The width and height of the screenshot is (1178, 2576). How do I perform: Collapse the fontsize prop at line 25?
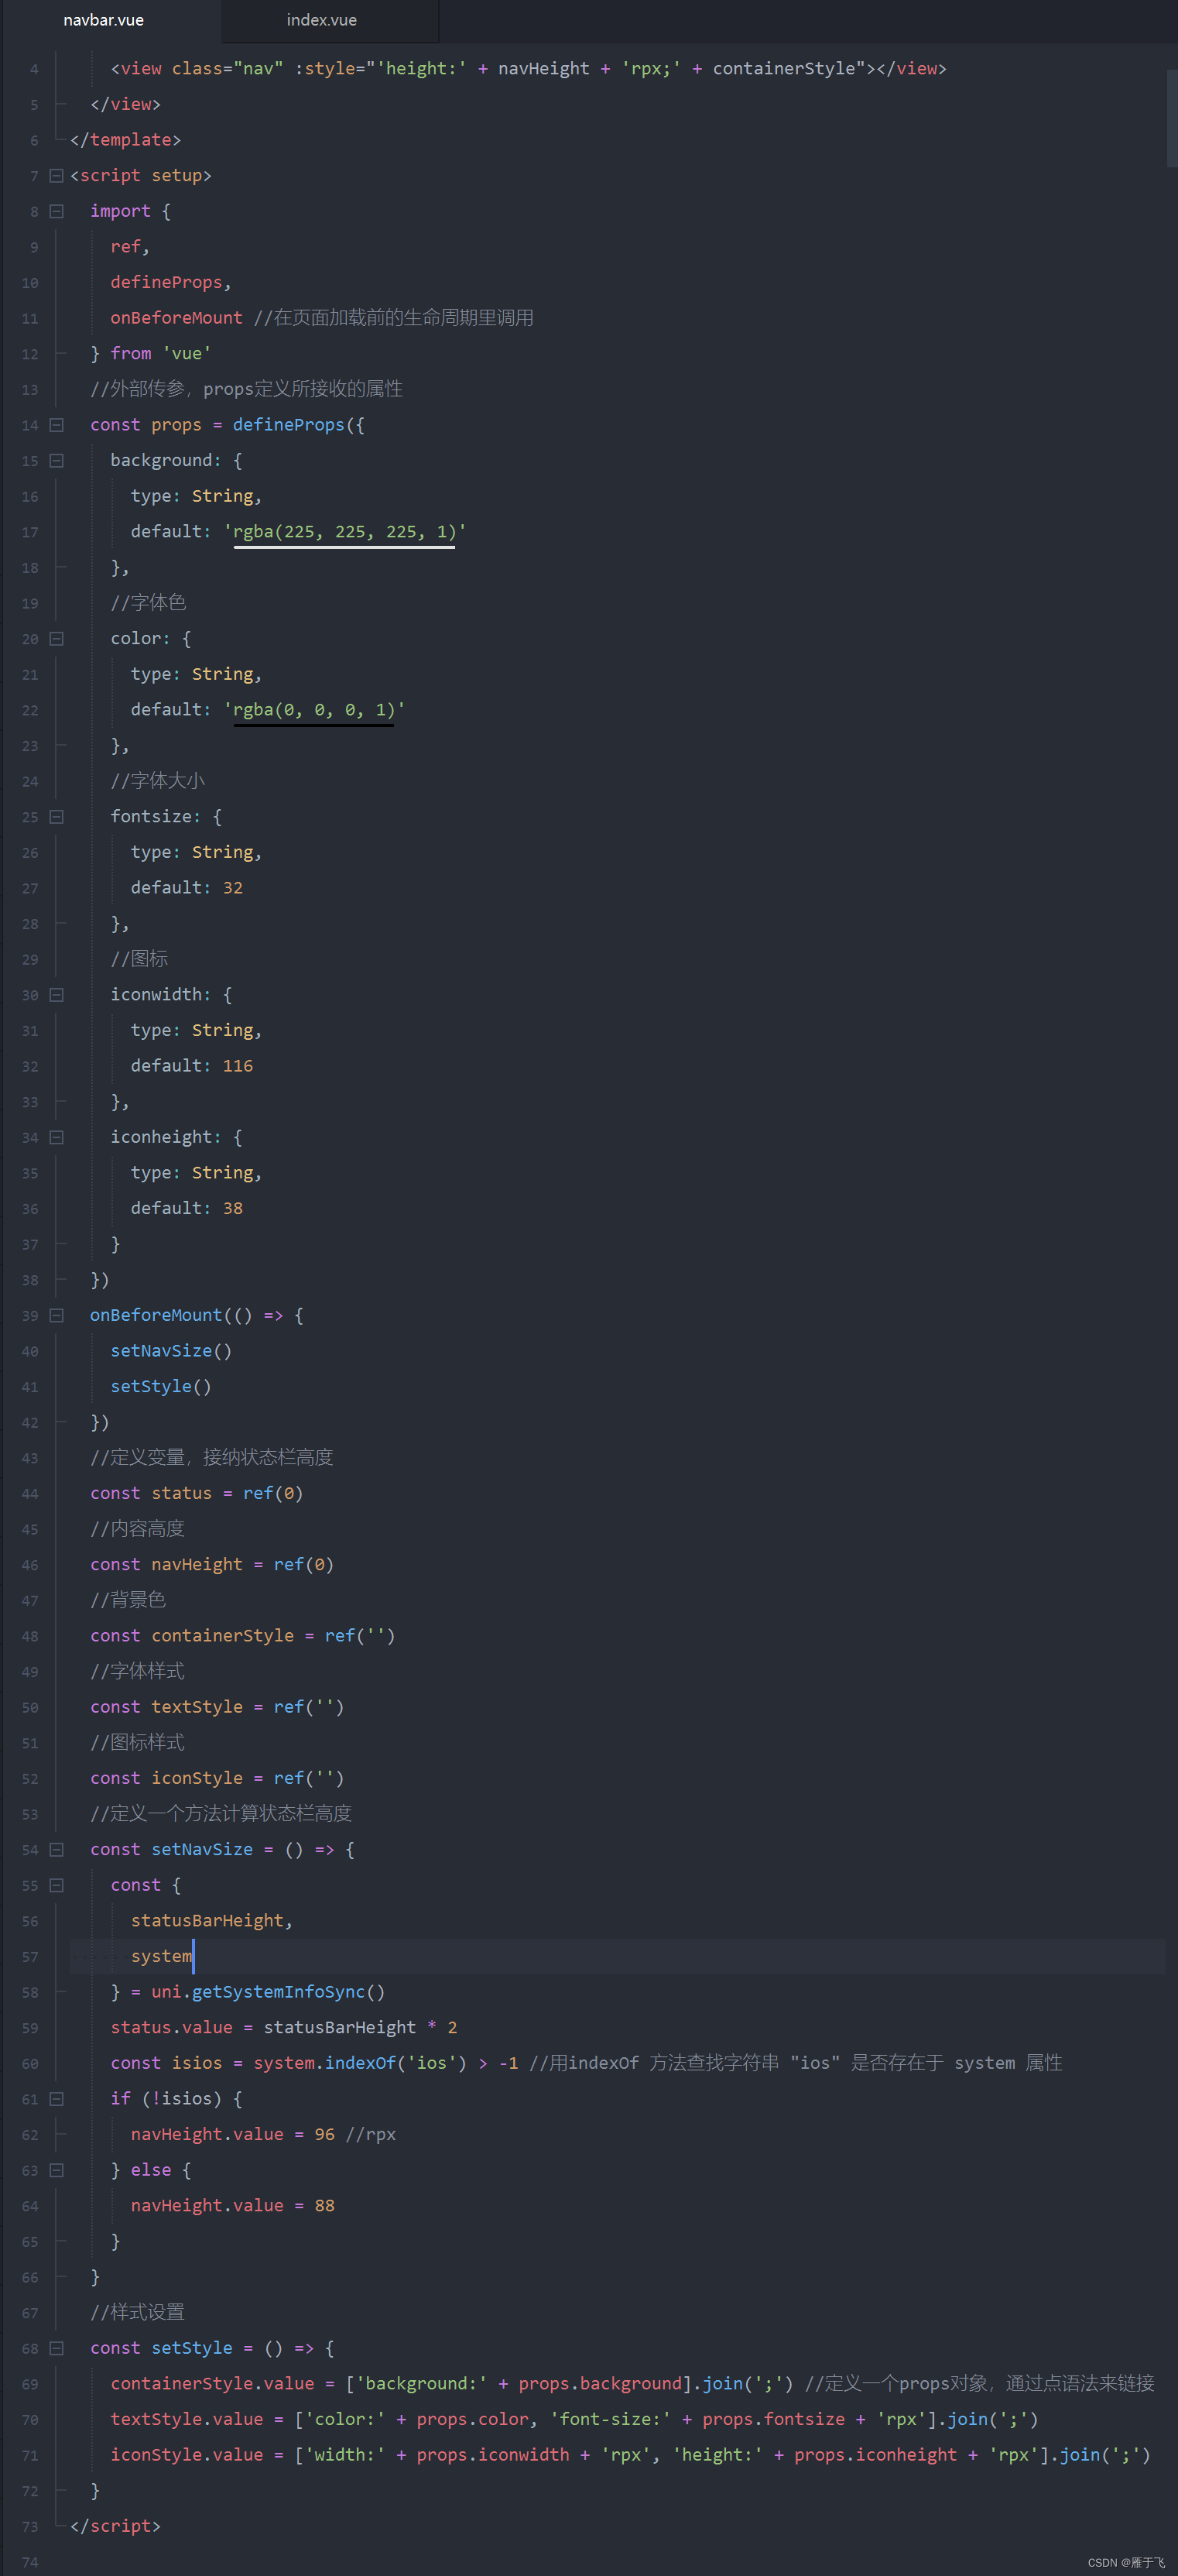click(x=57, y=817)
